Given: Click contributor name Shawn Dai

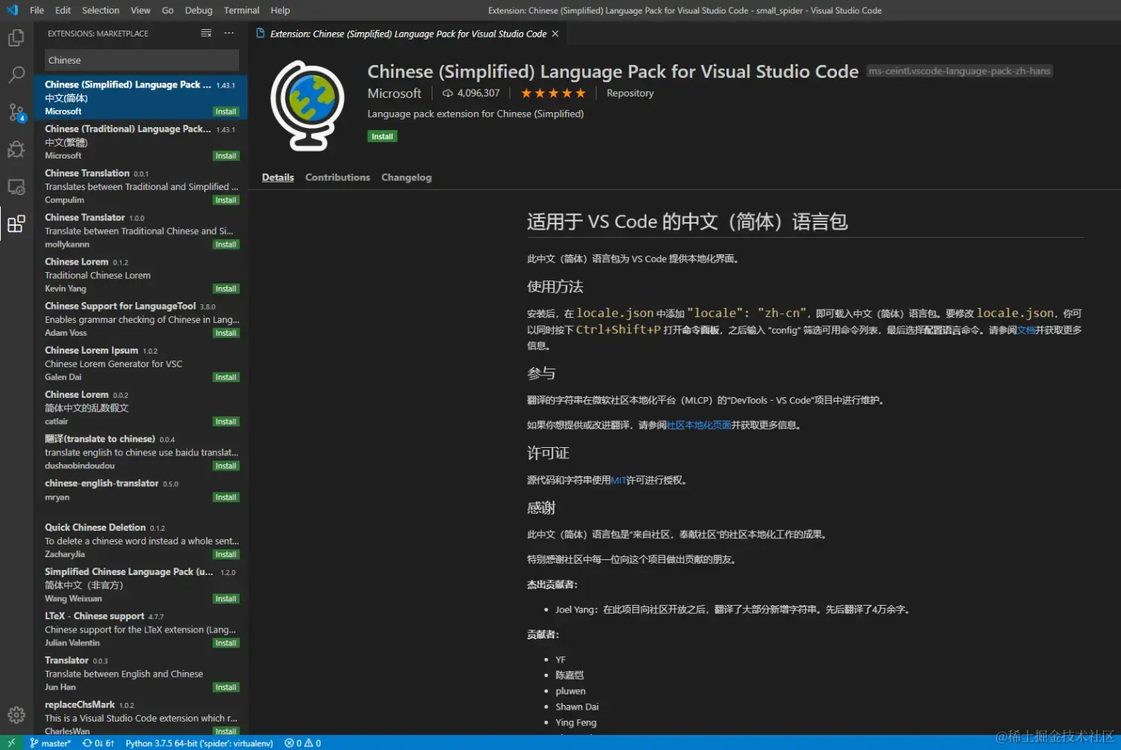Looking at the screenshot, I should 577,707.
